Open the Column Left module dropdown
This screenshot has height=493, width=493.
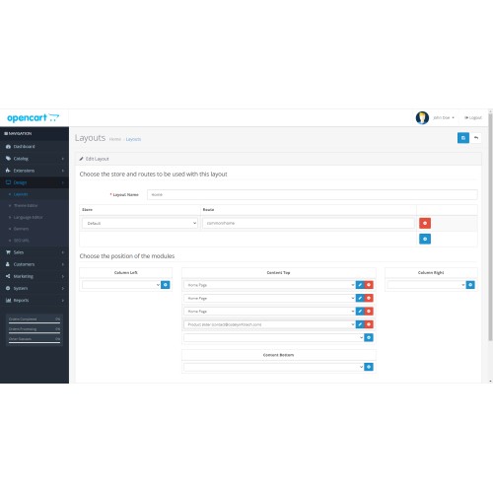pos(121,285)
